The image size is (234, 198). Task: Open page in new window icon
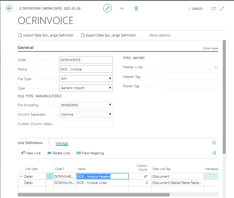pyautogui.click(x=214, y=8)
